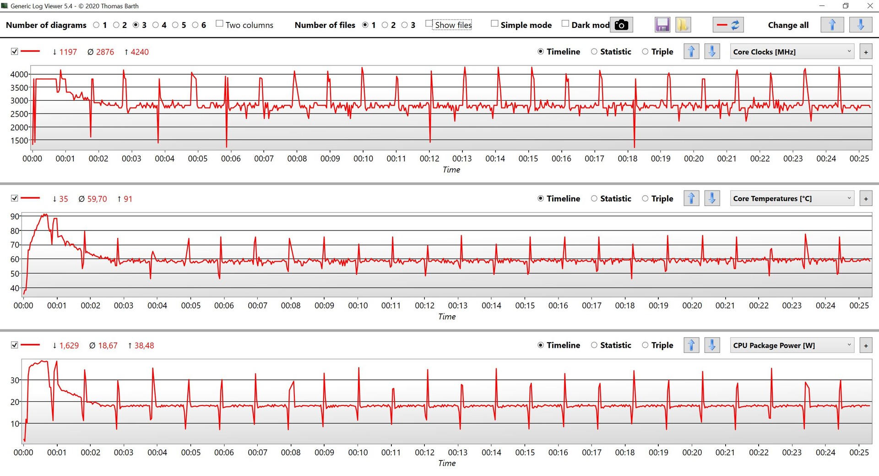This screenshot has width=879, height=476.
Task: Select 6 for Number of diagrams
Action: [x=195, y=25]
